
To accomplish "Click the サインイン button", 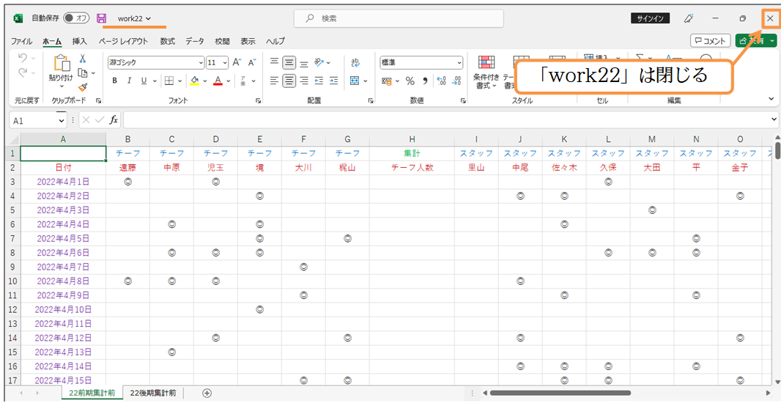I will coord(650,18).
